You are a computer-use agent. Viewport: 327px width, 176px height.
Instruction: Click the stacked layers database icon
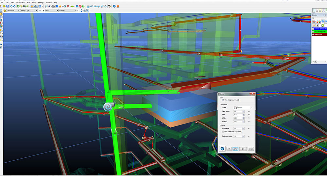pos(88,6)
